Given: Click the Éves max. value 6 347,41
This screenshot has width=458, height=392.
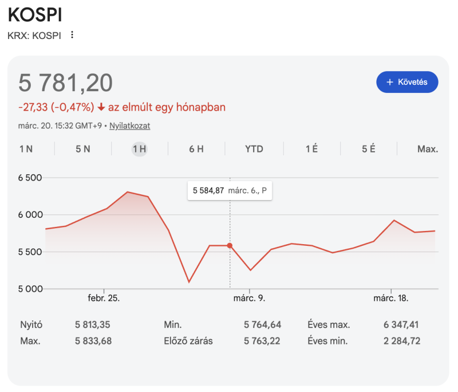Looking at the screenshot, I should point(401,325).
